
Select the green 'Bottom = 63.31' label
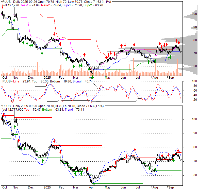click(53, 110)
